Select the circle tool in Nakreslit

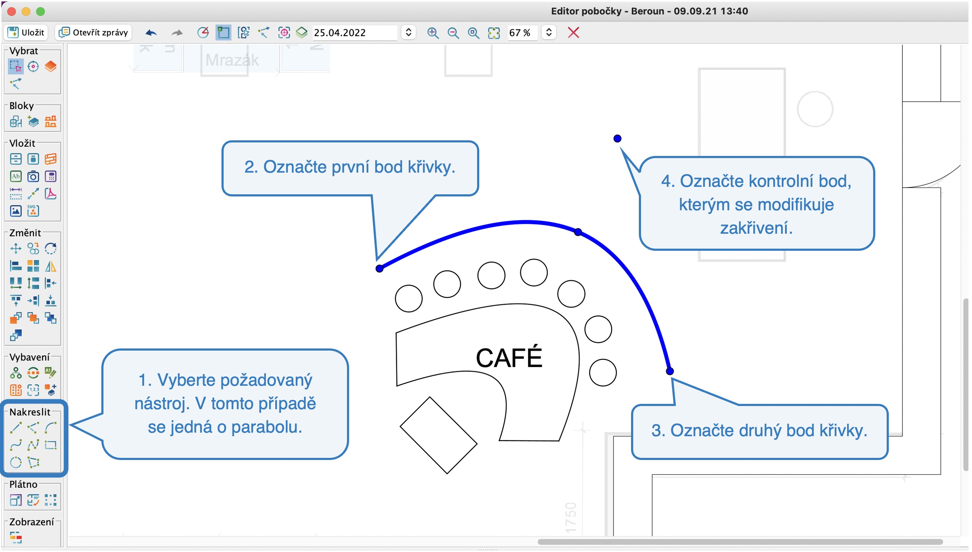(16, 463)
